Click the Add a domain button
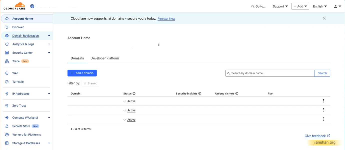Image resolution: width=345 pixels, height=150 pixels. [x=82, y=73]
